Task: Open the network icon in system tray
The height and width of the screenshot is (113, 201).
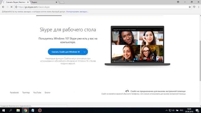Action: click(170, 110)
